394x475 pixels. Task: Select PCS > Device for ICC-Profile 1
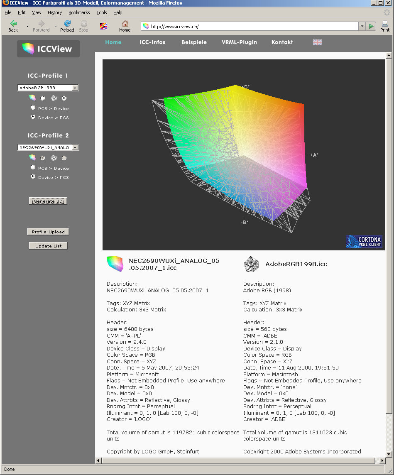pyautogui.click(x=33, y=108)
